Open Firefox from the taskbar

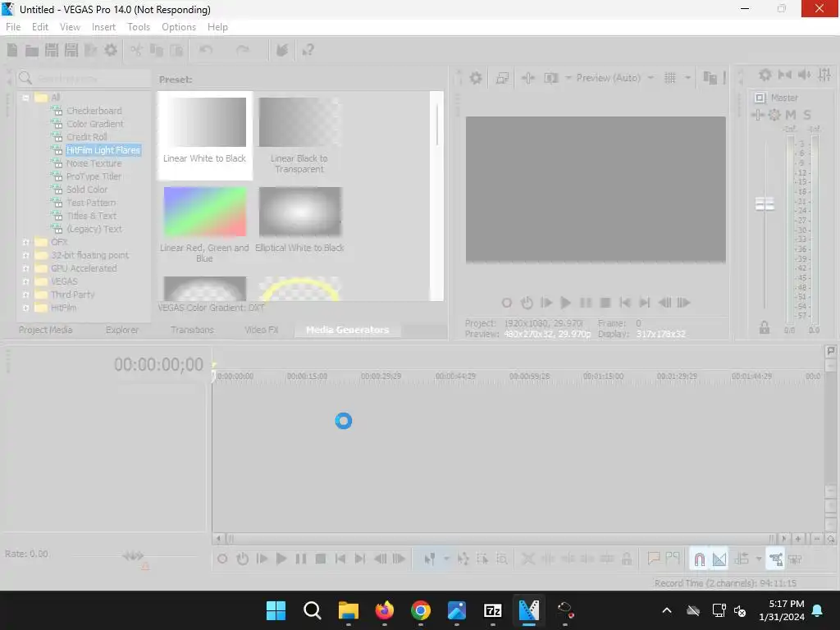[x=384, y=610]
